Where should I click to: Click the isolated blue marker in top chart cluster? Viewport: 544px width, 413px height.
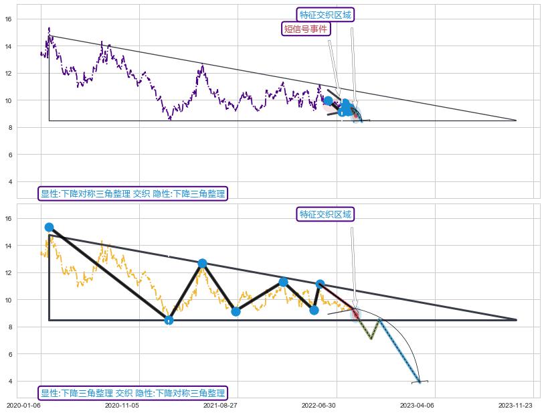click(328, 101)
